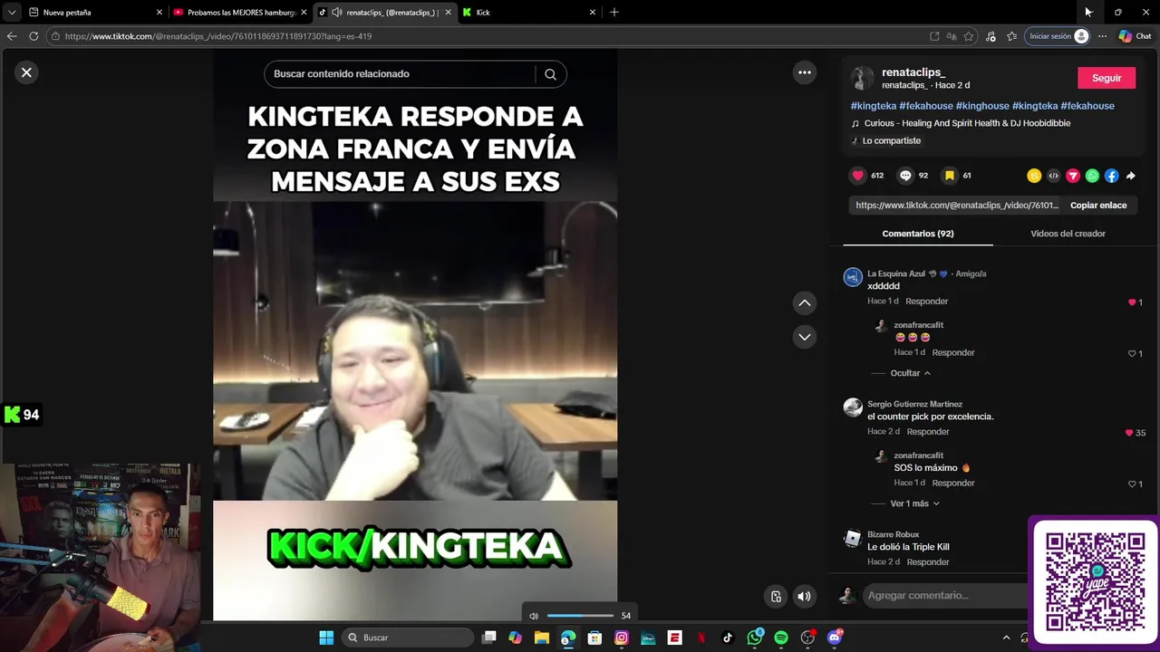Open Netflix from the taskbar
Viewport: 1160px width, 652px height.
point(701,638)
